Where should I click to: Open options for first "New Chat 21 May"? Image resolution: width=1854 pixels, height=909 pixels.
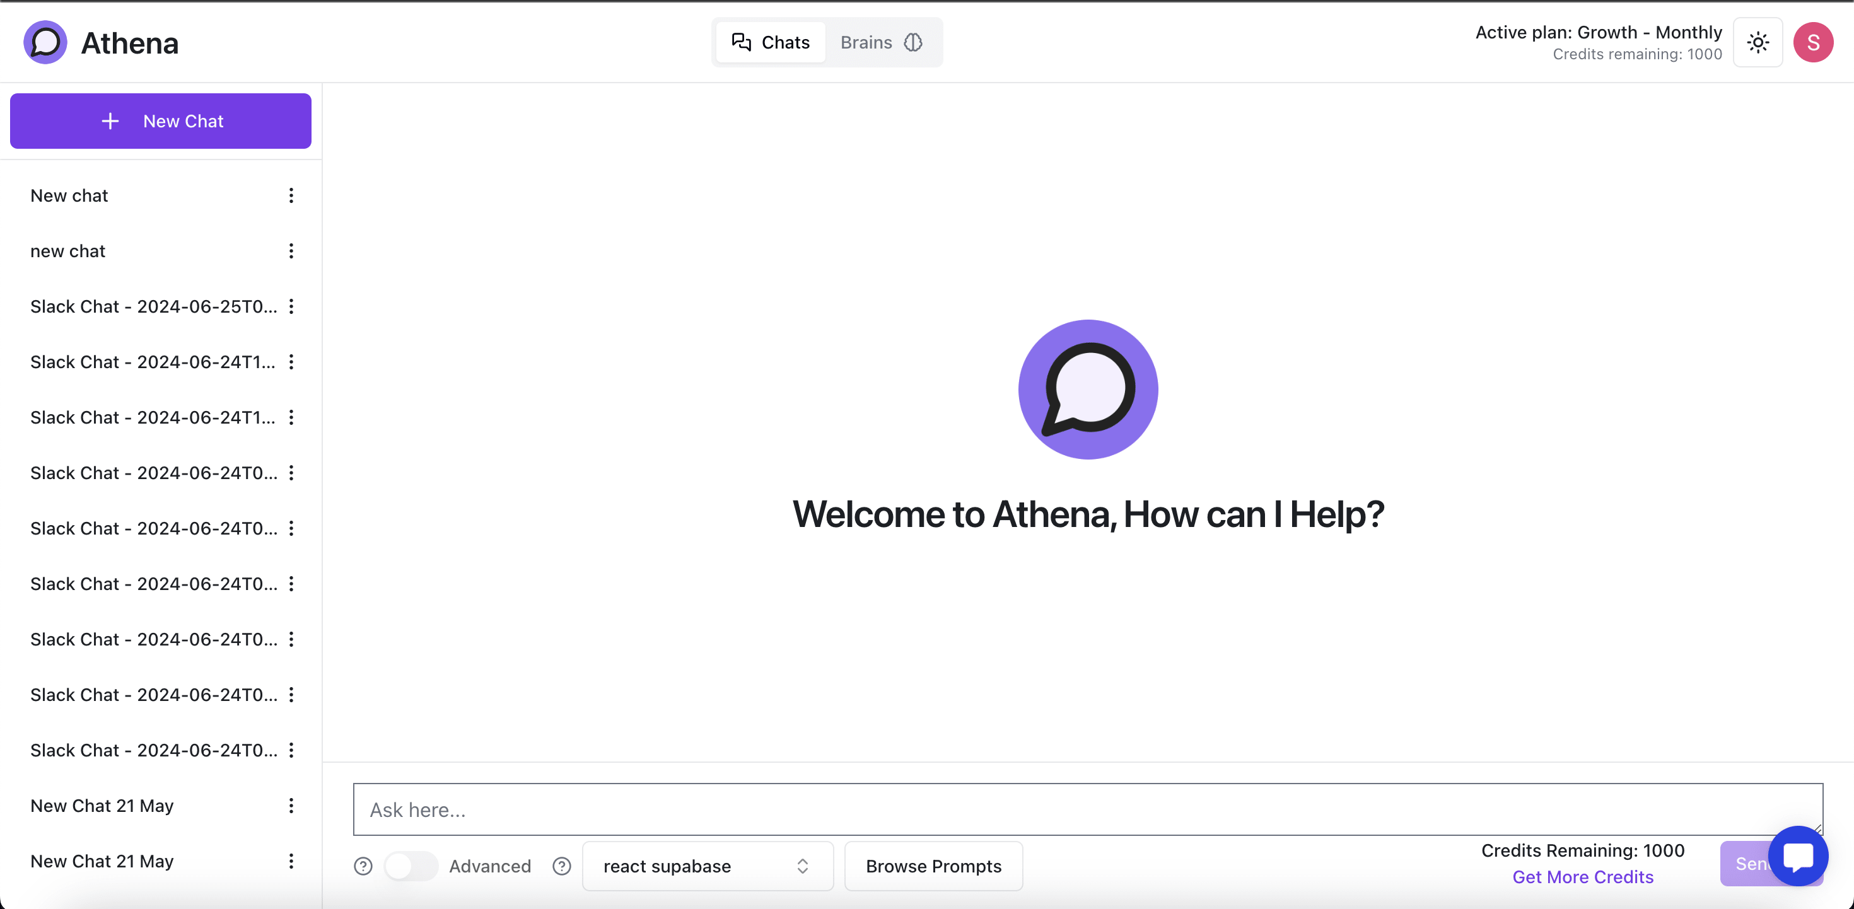click(291, 806)
